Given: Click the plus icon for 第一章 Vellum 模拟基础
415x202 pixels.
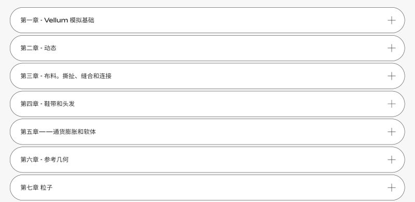Looking at the screenshot, I should [x=392, y=20].
